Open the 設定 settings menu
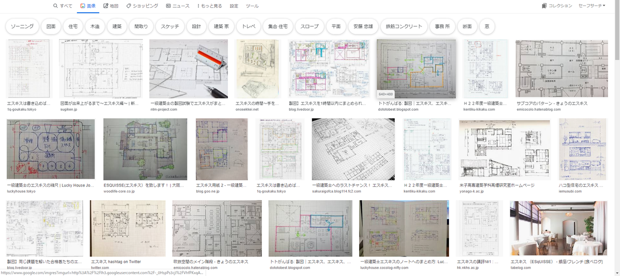The width and height of the screenshot is (620, 276). [234, 6]
